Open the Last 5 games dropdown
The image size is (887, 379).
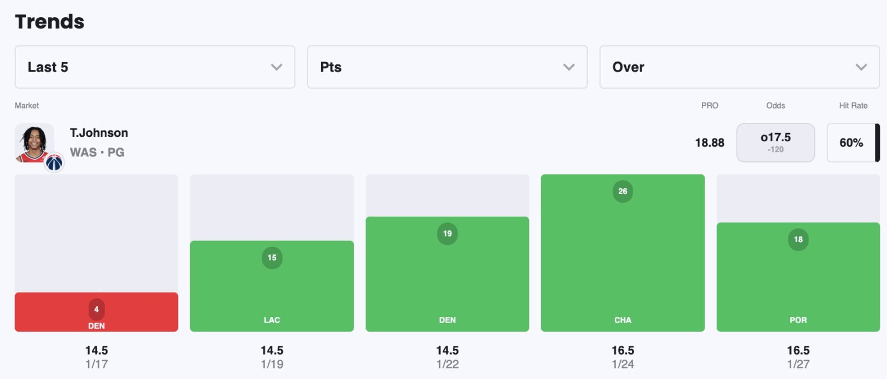tap(155, 67)
